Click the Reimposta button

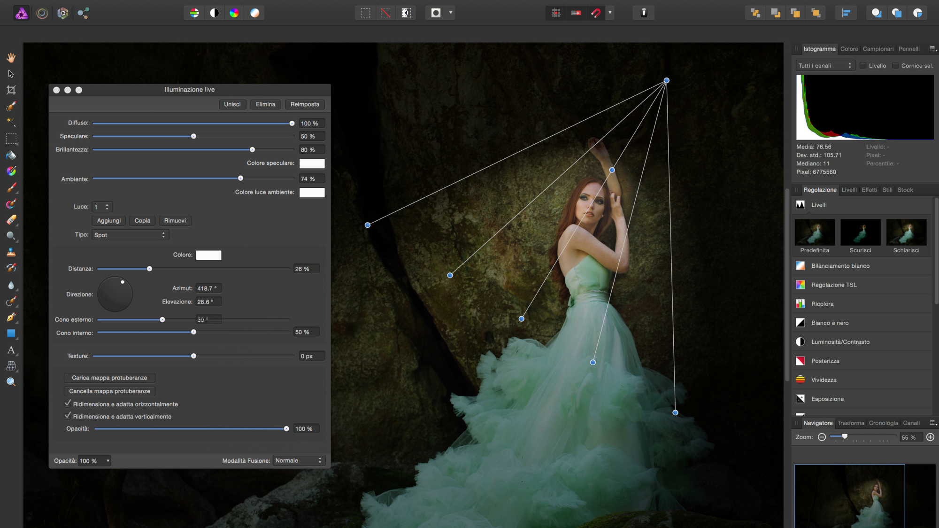[304, 104]
